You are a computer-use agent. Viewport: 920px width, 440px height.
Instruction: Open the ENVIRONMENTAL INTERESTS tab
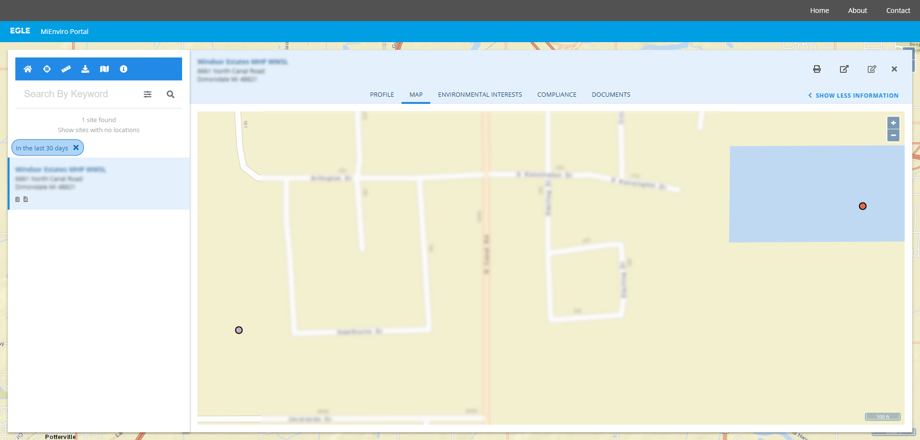(480, 95)
